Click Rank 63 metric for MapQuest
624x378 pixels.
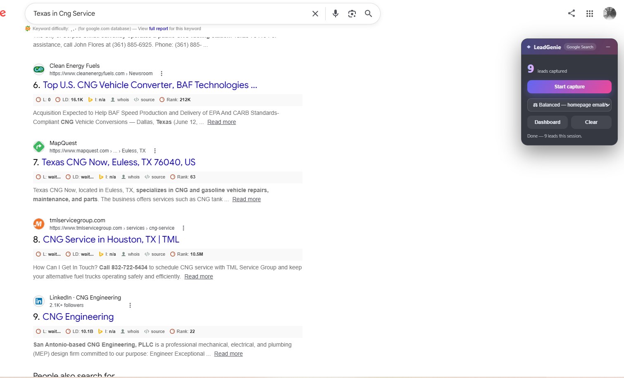tap(183, 177)
